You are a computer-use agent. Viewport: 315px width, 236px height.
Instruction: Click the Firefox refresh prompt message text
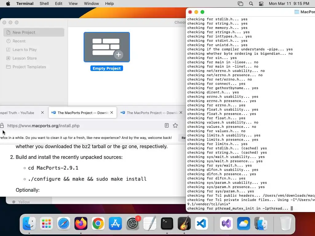coord(86,138)
